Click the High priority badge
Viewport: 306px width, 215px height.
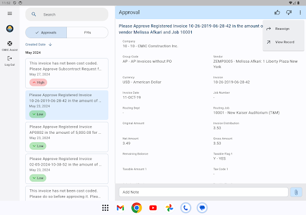[x=38, y=82]
